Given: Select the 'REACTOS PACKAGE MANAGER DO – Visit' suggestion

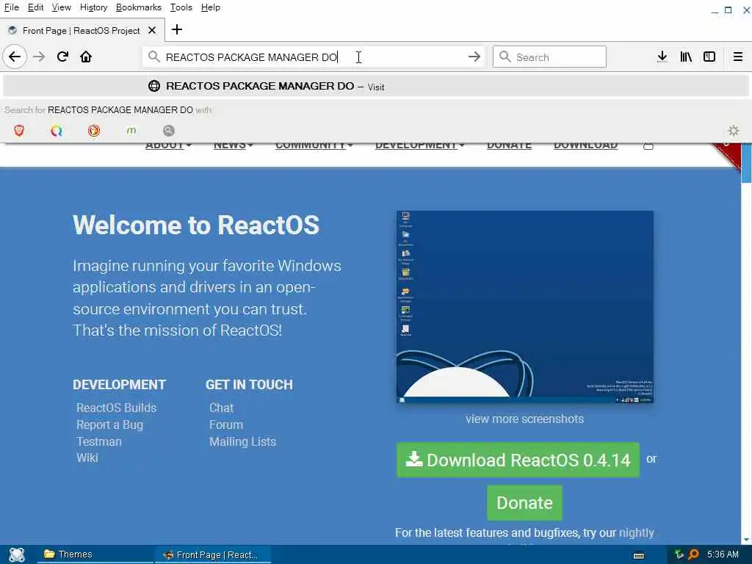Looking at the screenshot, I should [376, 87].
